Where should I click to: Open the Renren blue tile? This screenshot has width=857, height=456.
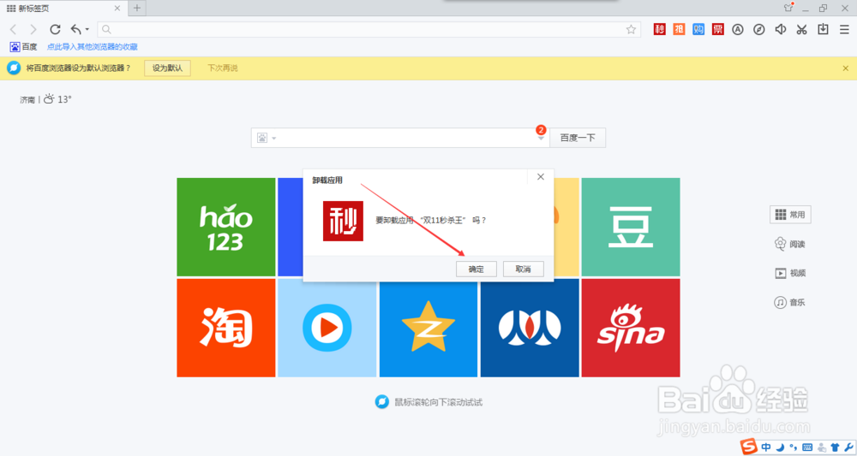click(x=530, y=328)
